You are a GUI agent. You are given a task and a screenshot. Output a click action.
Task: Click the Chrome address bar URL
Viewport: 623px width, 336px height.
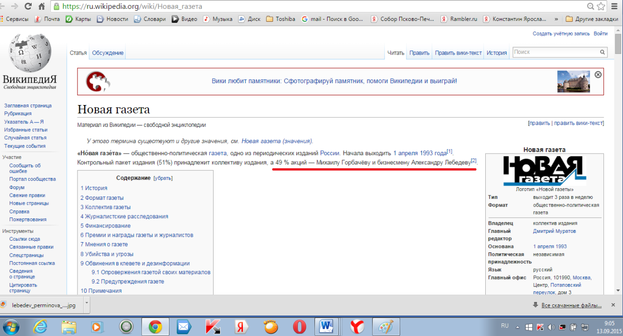[x=132, y=7]
